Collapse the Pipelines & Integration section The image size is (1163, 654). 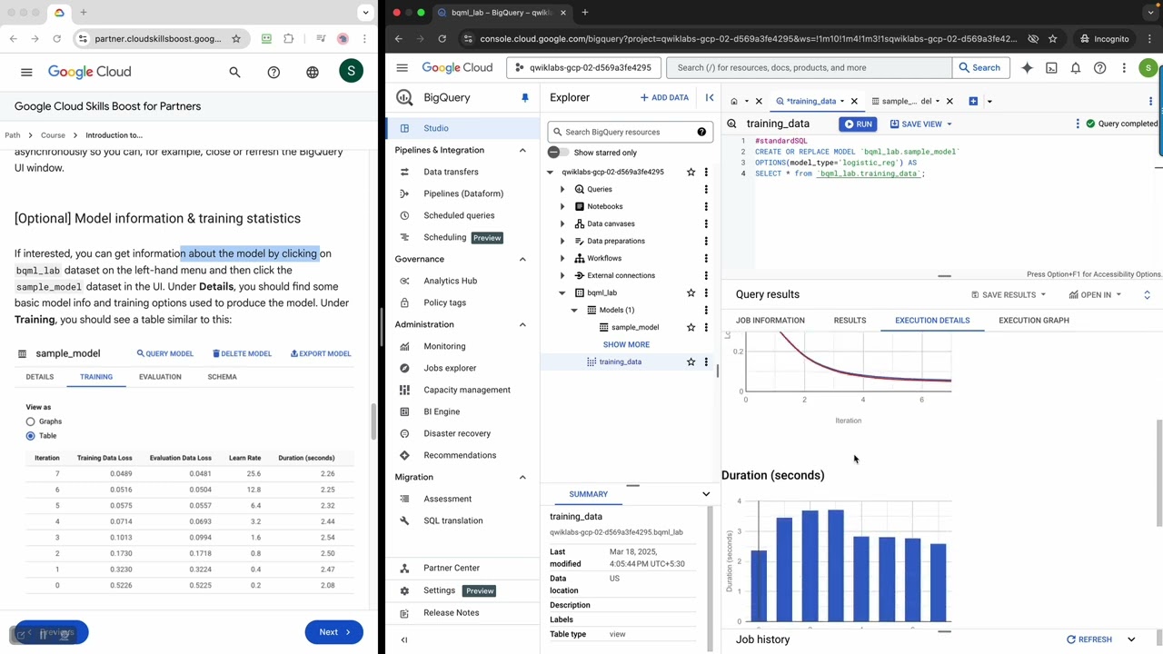522,150
